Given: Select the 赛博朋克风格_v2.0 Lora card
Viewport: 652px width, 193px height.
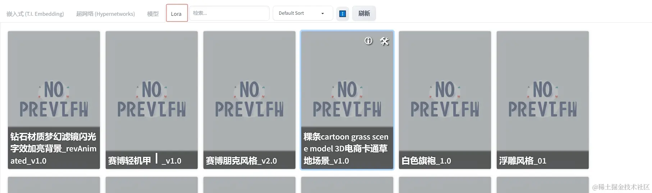Looking at the screenshot, I should click(x=249, y=100).
